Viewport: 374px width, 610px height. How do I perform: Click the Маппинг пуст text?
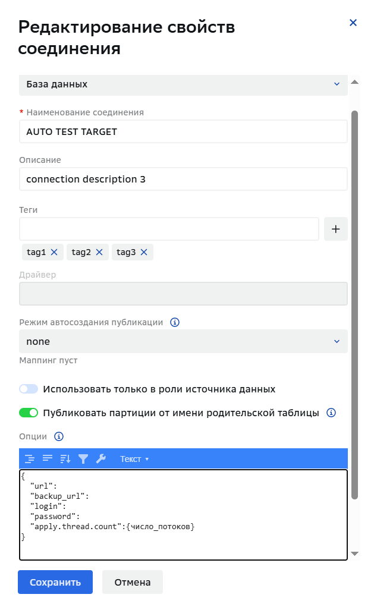[x=48, y=360]
